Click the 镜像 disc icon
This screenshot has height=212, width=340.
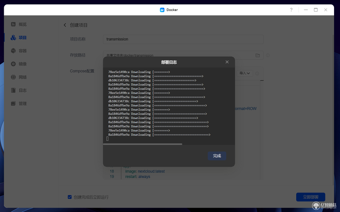click(13, 64)
